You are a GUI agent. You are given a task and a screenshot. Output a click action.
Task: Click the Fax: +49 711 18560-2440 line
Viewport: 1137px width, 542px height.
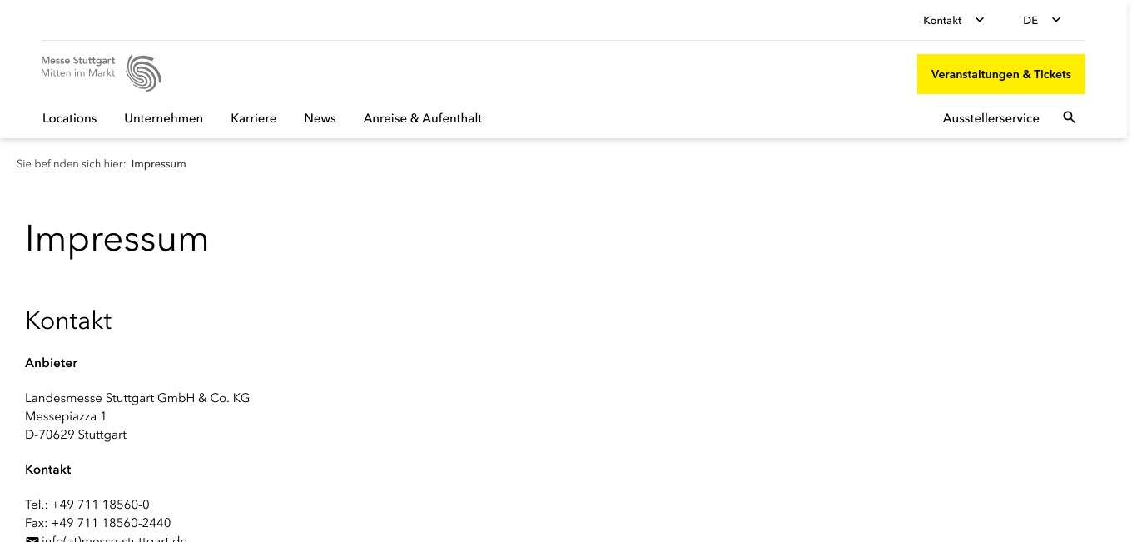[x=98, y=523]
